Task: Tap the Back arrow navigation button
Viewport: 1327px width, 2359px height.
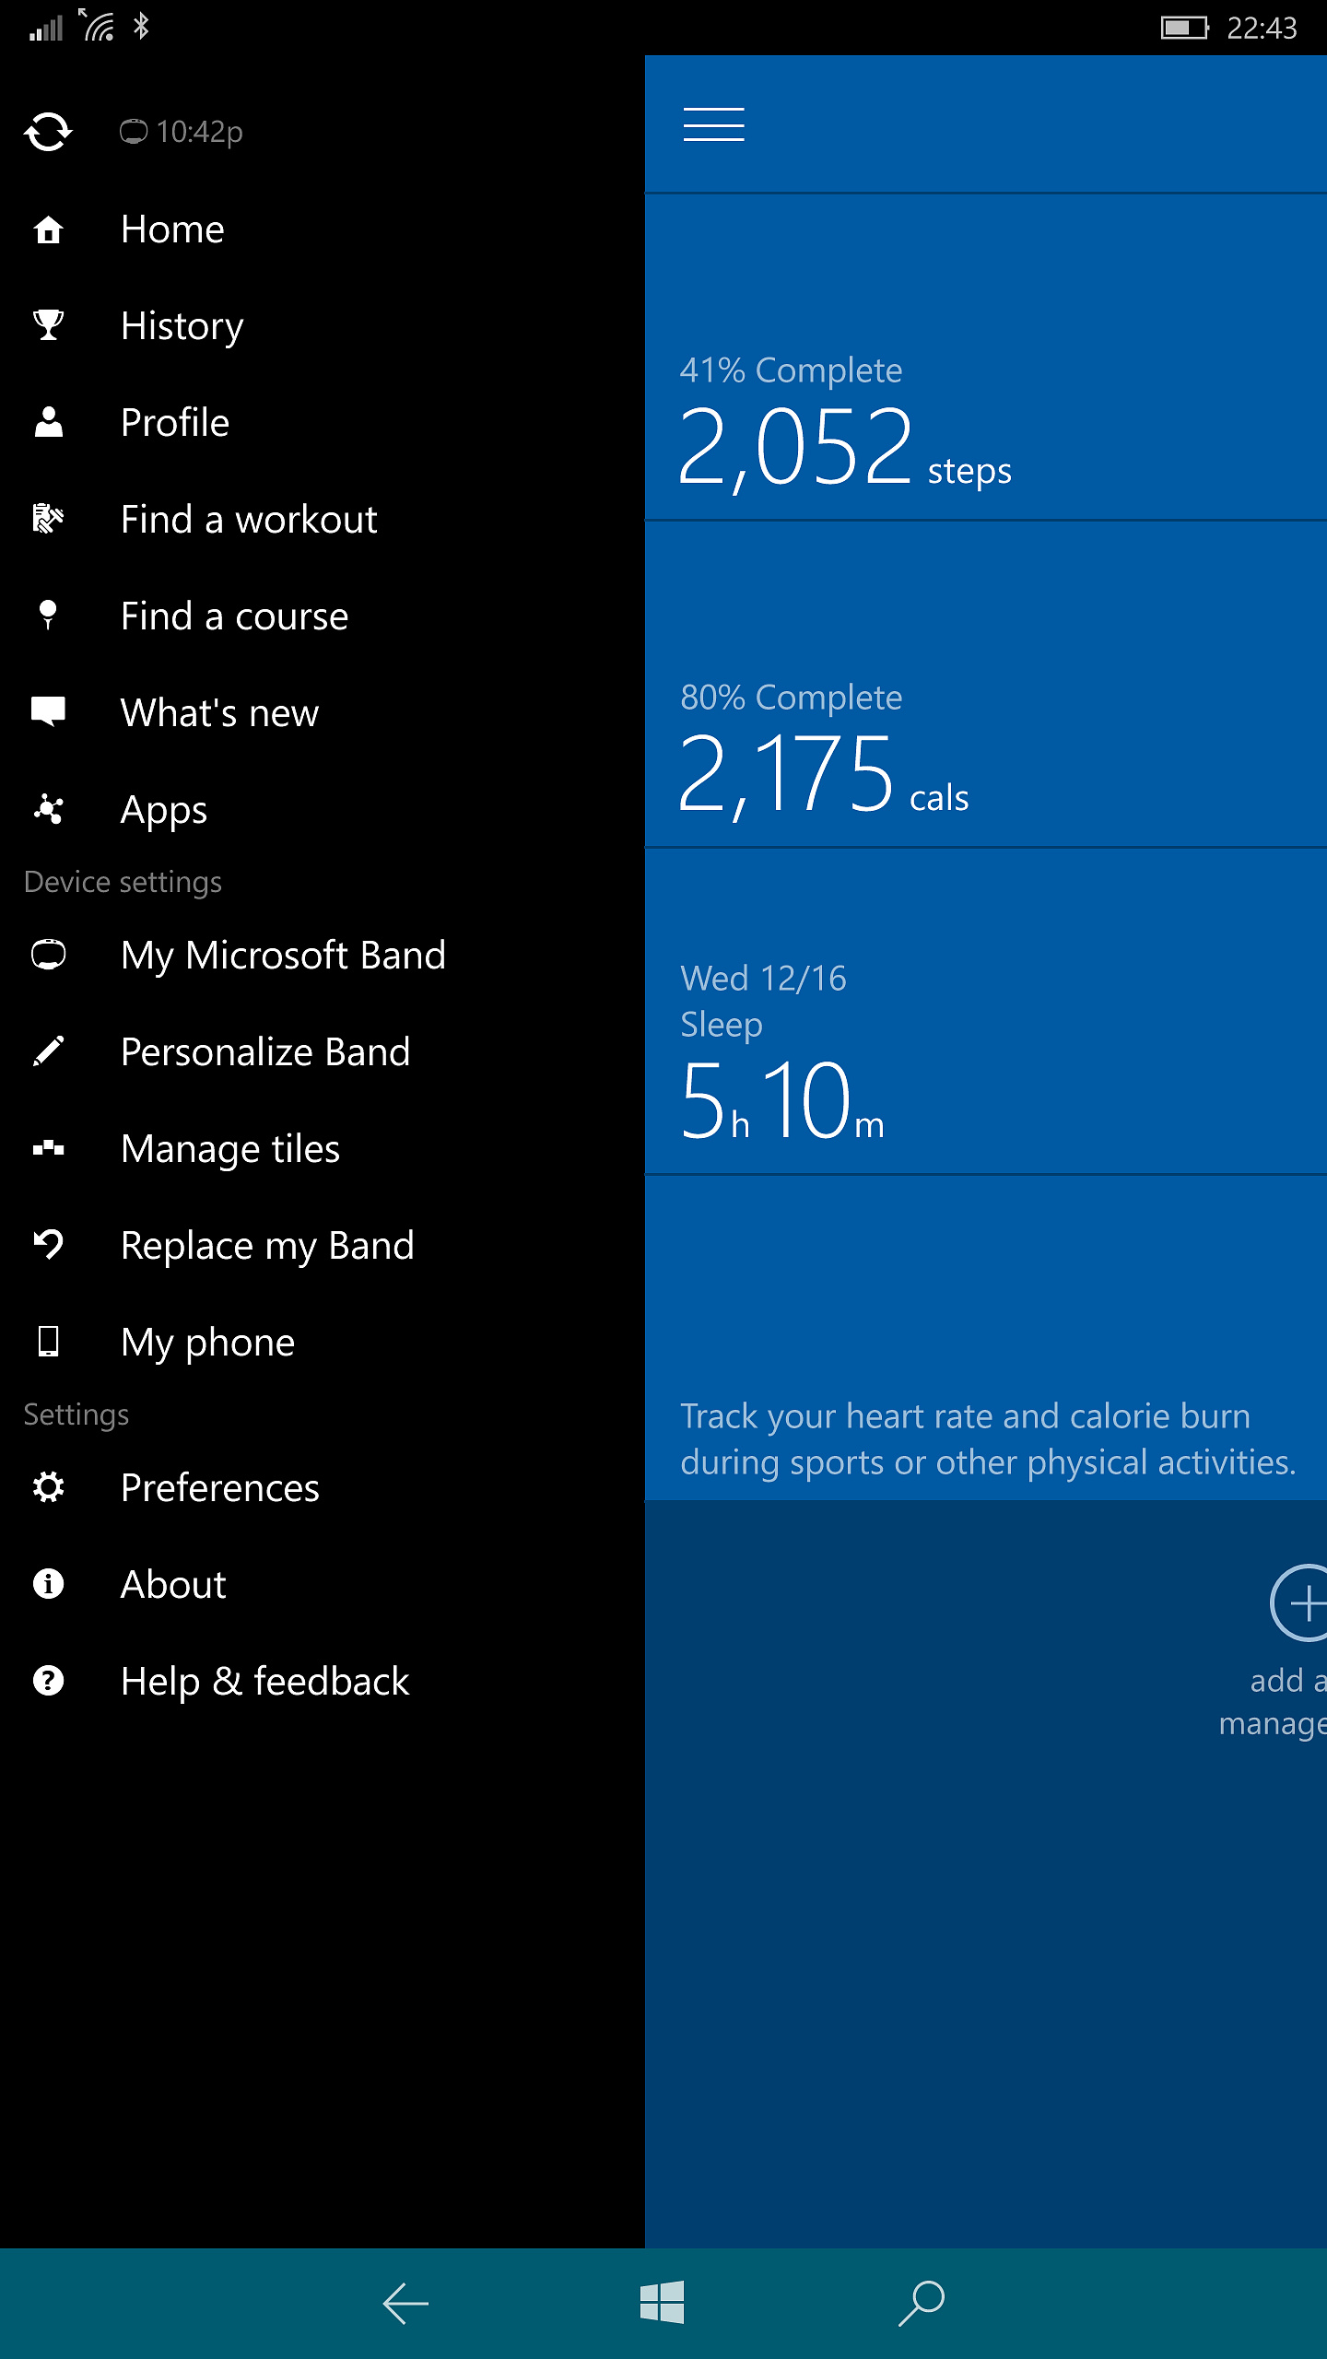Action: point(405,2304)
